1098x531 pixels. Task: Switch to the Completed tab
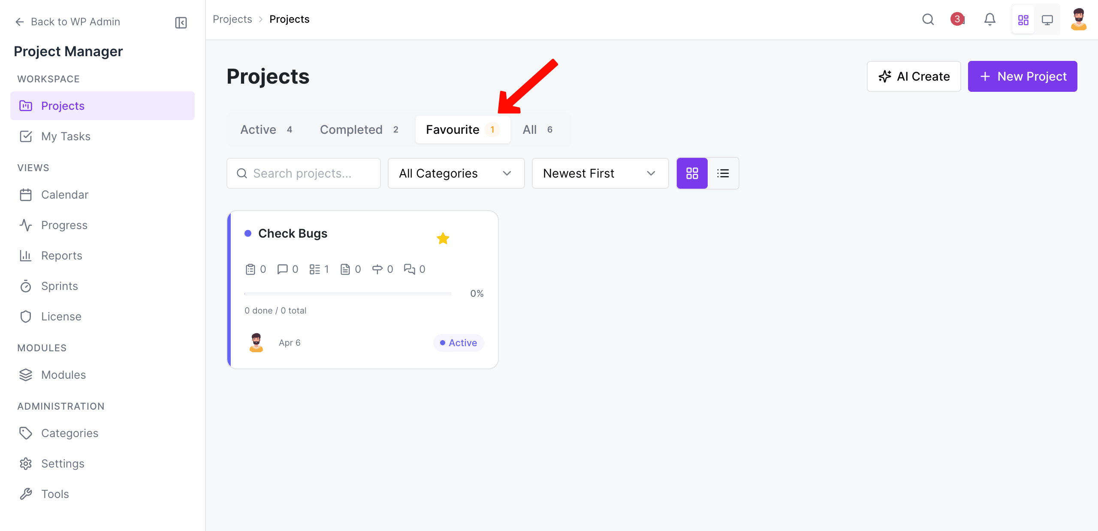[359, 130]
